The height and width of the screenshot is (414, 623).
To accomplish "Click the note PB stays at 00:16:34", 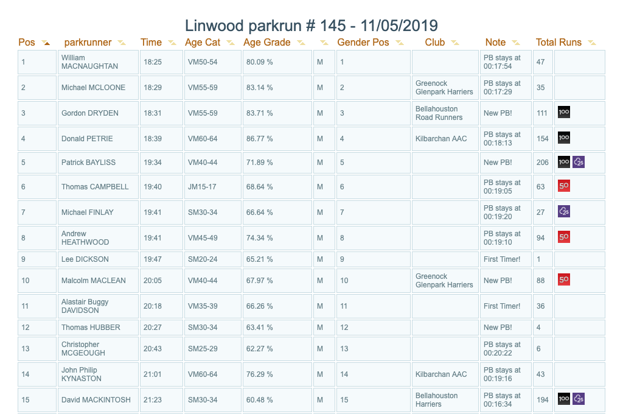I will (x=502, y=399).
